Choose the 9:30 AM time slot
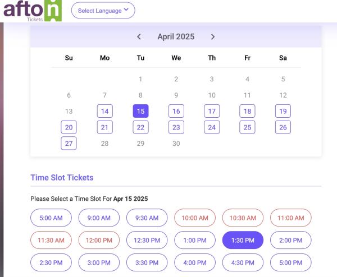The height and width of the screenshot is (277, 337). tap(147, 218)
